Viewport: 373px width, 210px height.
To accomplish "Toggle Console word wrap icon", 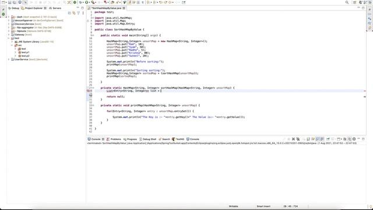I will pos(313,139).
